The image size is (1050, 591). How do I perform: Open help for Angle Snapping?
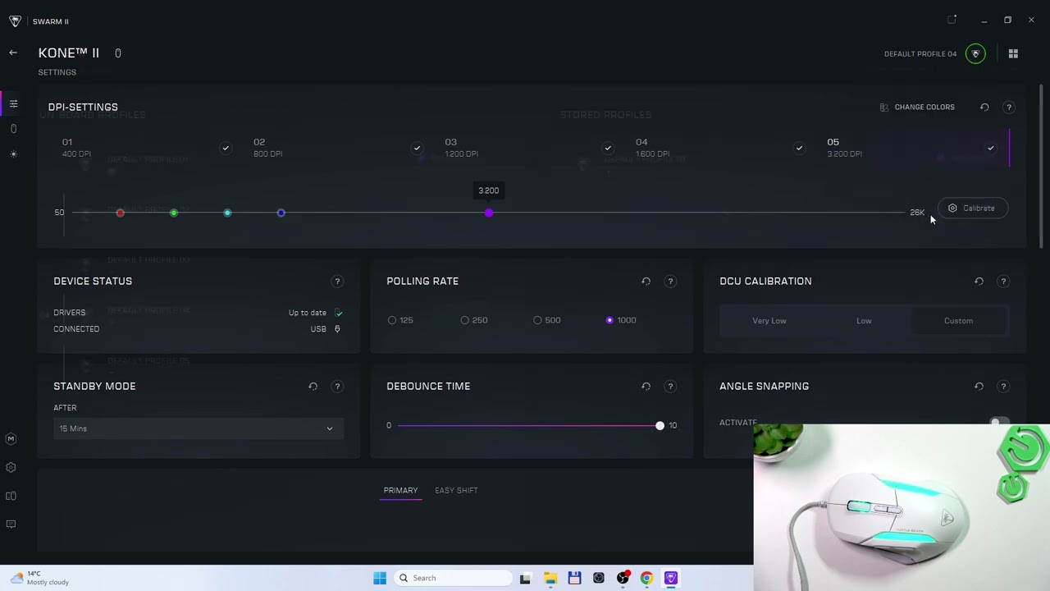click(1003, 387)
